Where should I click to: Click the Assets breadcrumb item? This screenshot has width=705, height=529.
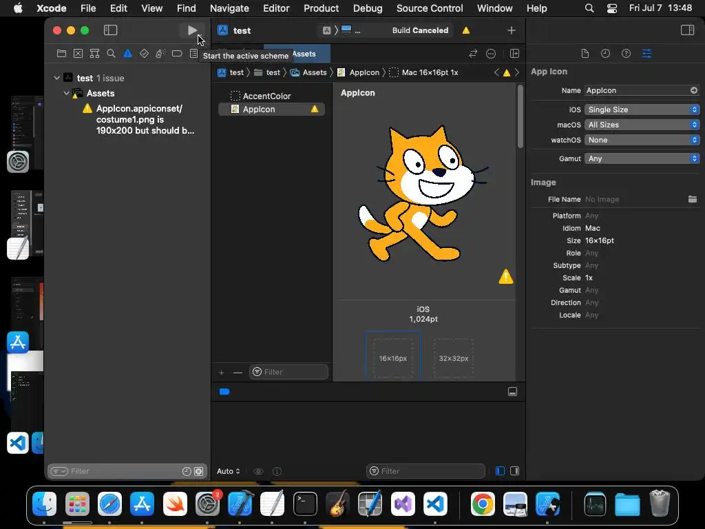click(308, 72)
